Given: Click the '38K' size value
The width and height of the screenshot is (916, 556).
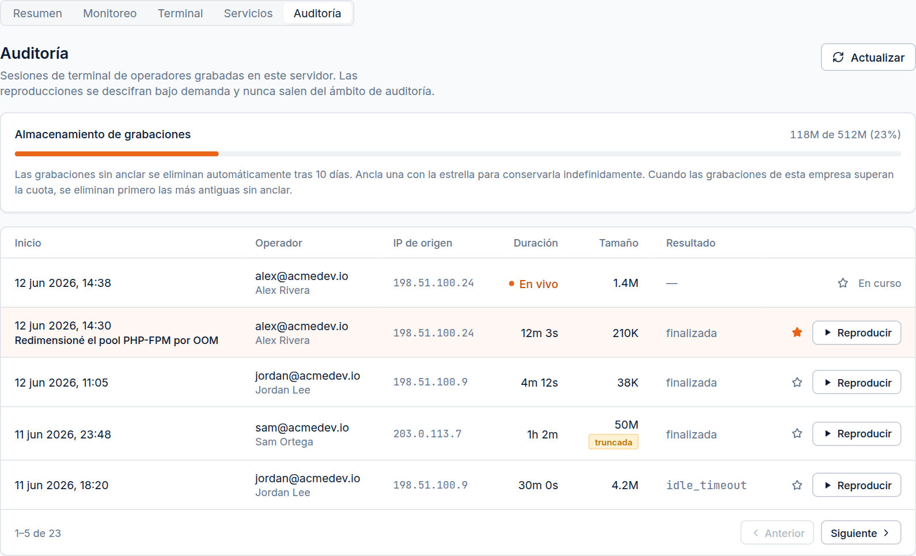Looking at the screenshot, I should [627, 383].
